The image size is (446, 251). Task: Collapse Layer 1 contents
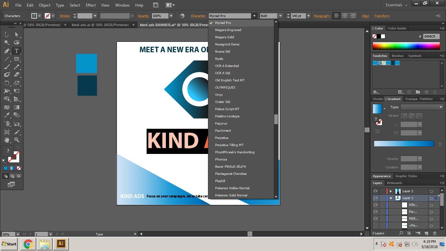[x=391, y=198]
